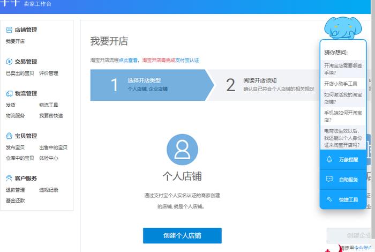
Task: Go to 评价管理
Action: [49, 73]
